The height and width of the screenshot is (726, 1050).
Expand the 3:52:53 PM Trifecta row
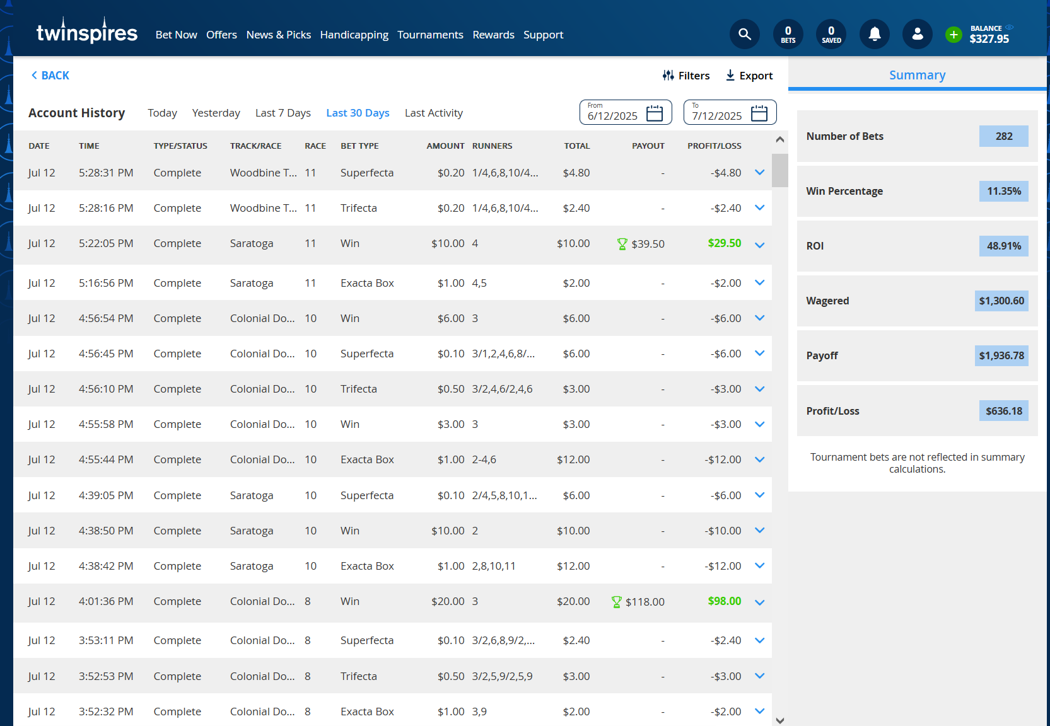tap(759, 676)
